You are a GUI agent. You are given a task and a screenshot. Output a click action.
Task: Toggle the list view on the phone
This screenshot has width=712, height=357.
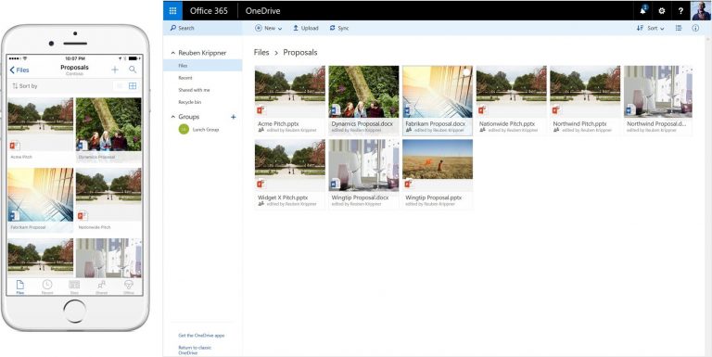(120, 86)
